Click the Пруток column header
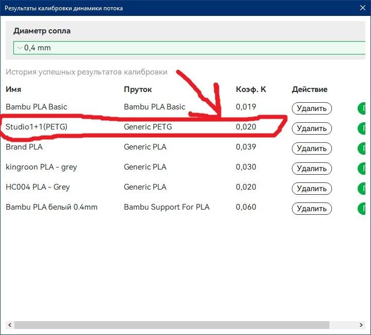Screen dimensions: 371x335 click(x=138, y=89)
